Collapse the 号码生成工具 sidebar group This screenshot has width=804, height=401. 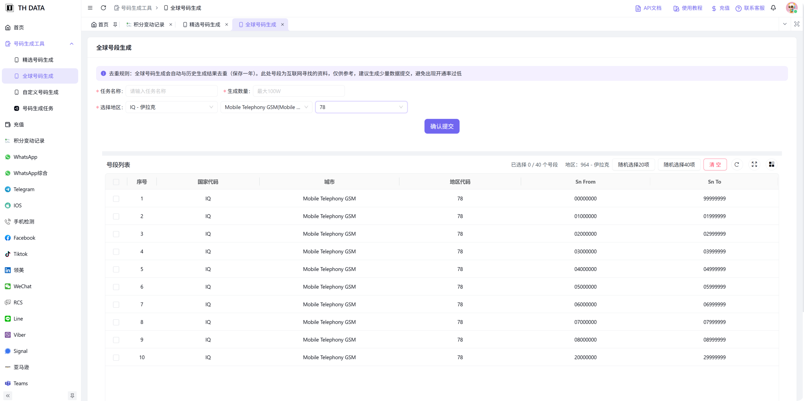click(x=72, y=44)
